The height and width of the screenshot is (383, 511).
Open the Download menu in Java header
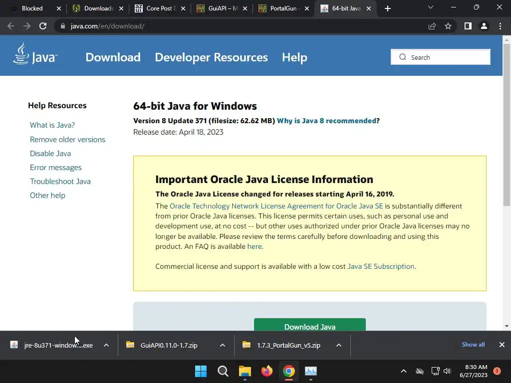point(113,57)
